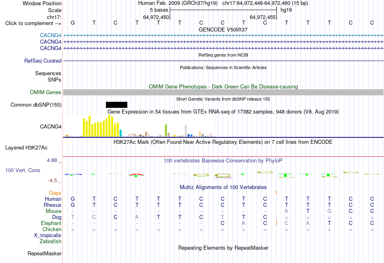Click the CACNG4 label beside GTEx chart

pos(51,126)
